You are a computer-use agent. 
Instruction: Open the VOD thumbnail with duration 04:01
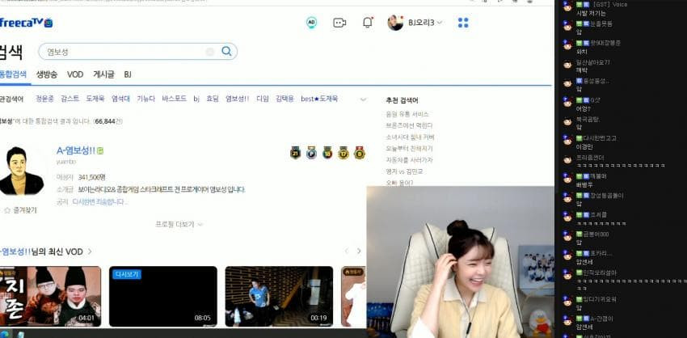pyautogui.click(x=50, y=296)
